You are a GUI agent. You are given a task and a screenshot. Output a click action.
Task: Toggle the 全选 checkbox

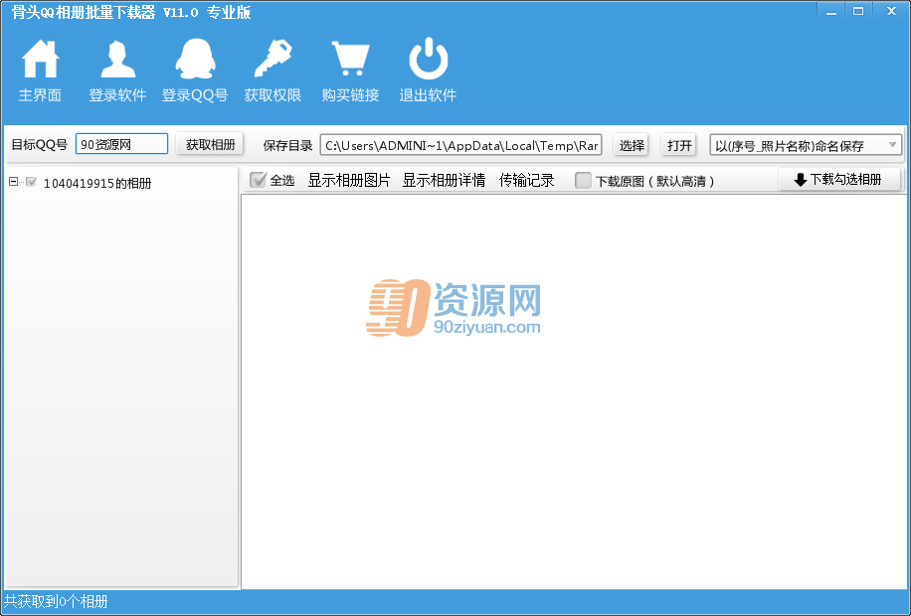point(258,181)
